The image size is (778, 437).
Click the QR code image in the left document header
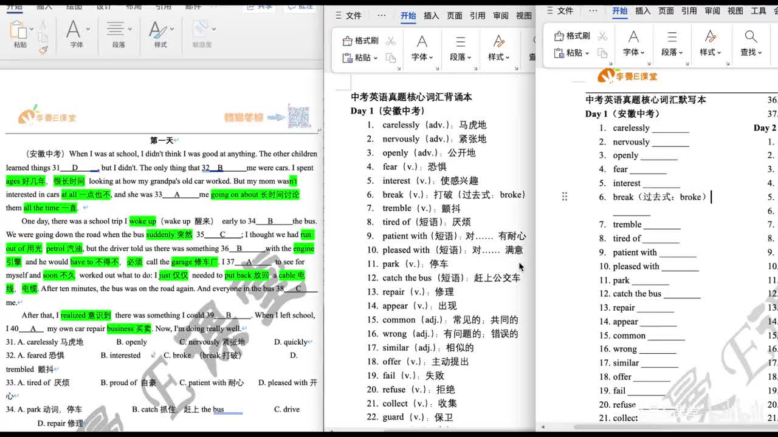[298, 117]
